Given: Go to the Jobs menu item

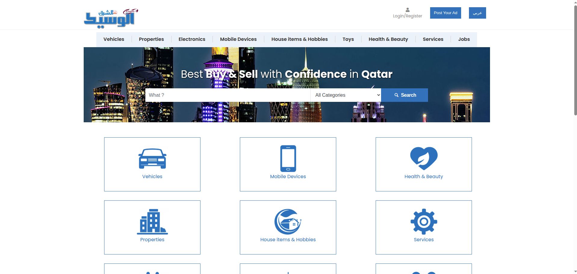Looking at the screenshot, I should click(x=464, y=39).
